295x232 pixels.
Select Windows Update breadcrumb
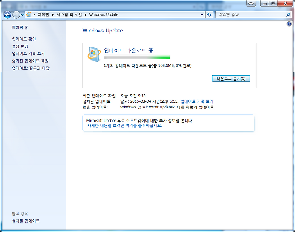pos(104,14)
